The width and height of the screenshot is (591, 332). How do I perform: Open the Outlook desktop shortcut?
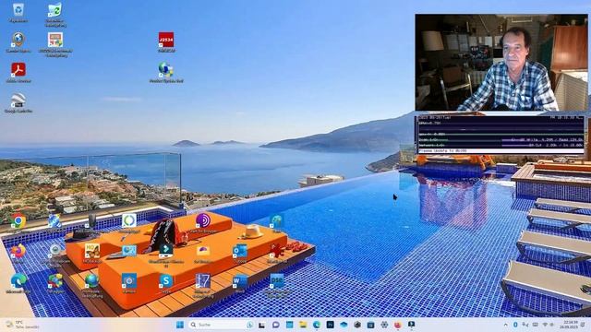click(x=240, y=251)
